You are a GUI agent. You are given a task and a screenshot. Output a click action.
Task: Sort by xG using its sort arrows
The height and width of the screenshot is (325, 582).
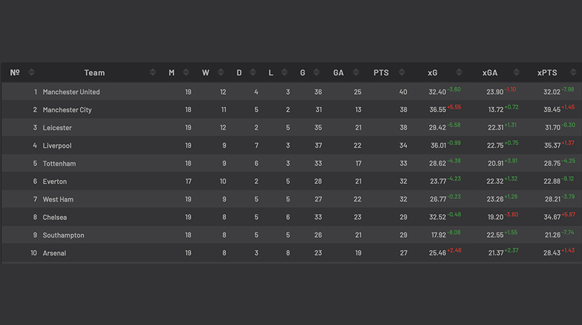point(459,72)
